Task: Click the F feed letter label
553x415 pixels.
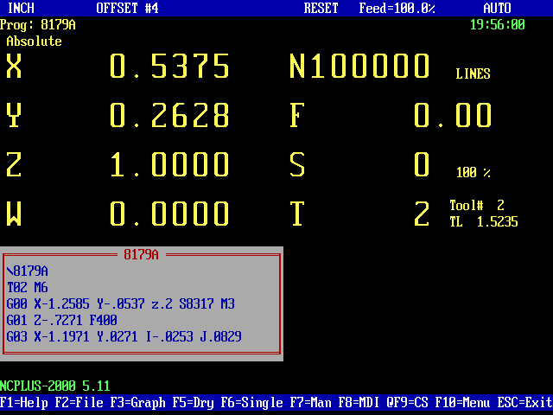Action: [x=297, y=115]
